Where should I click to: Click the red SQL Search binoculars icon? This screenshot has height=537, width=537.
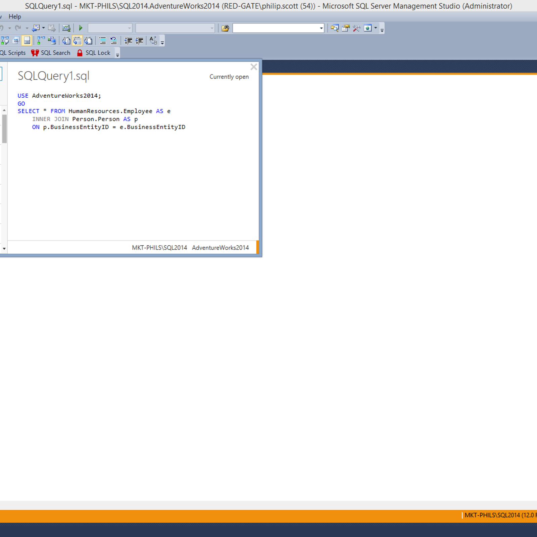click(35, 53)
